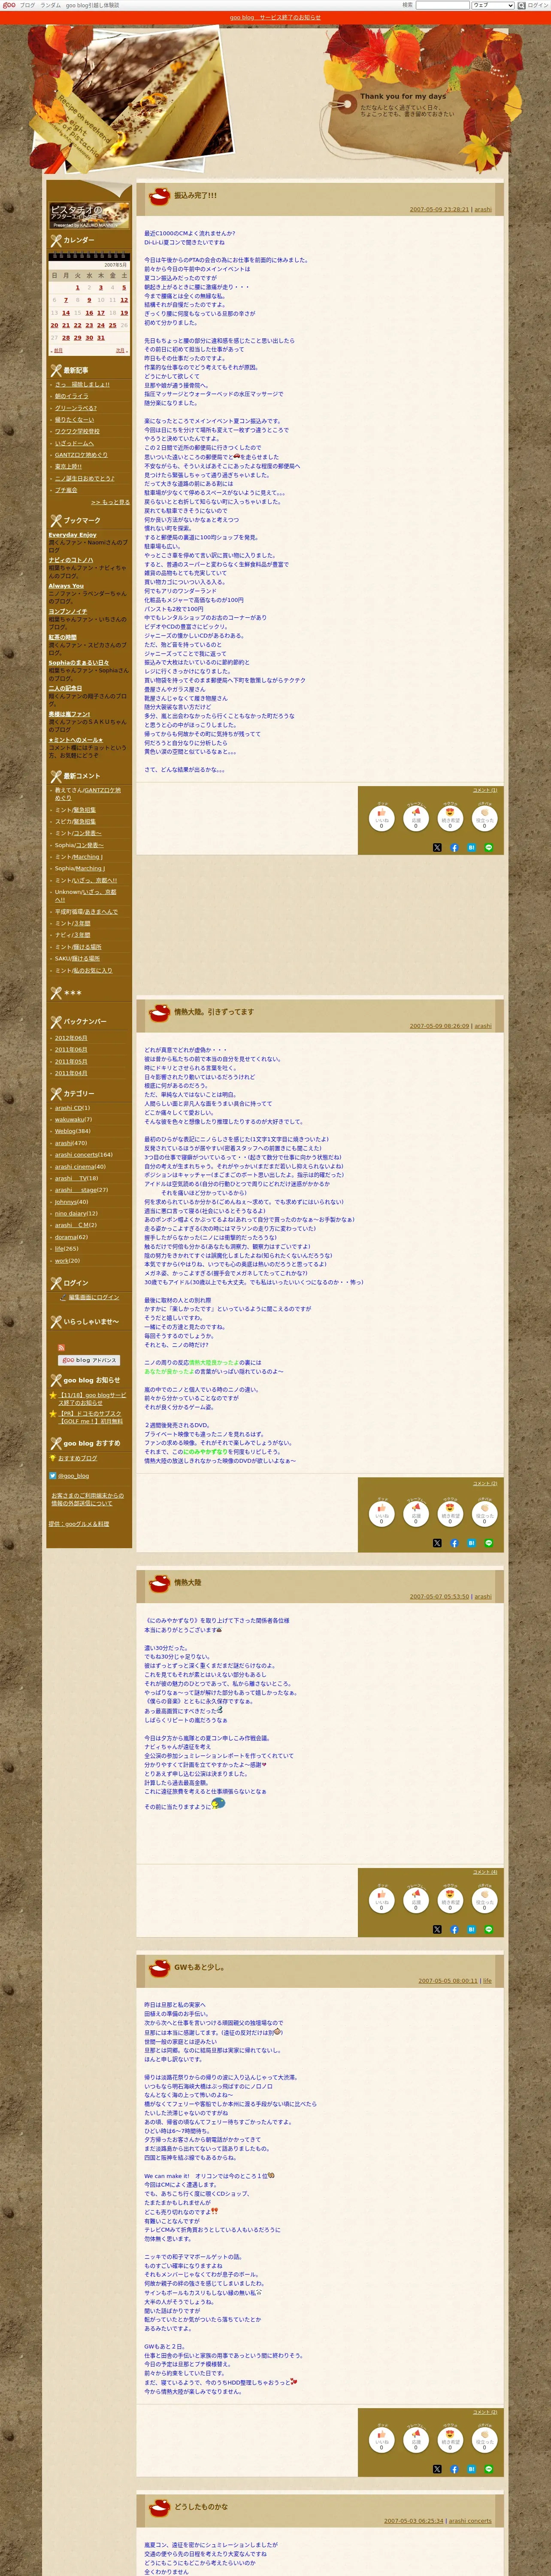
Task: Open the どうしたものかな post title
Action: [201, 2507]
